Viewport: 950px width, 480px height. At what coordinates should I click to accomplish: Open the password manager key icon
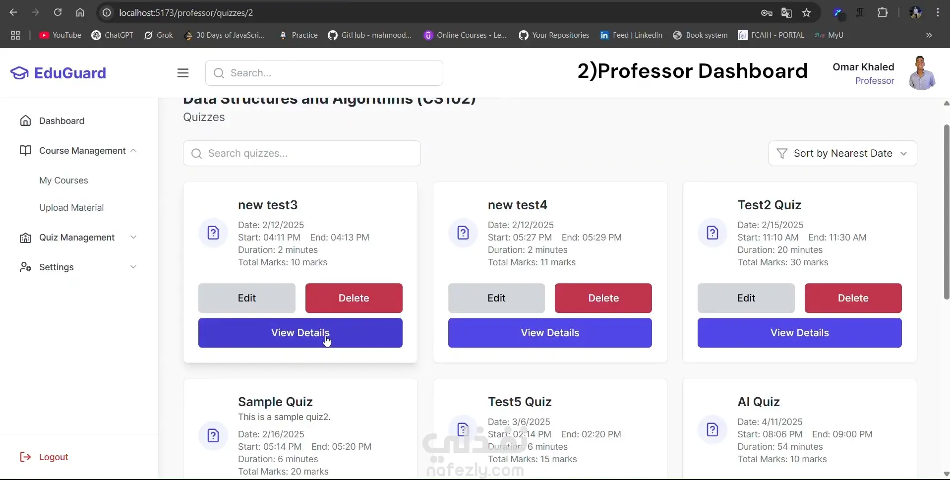coord(767,12)
